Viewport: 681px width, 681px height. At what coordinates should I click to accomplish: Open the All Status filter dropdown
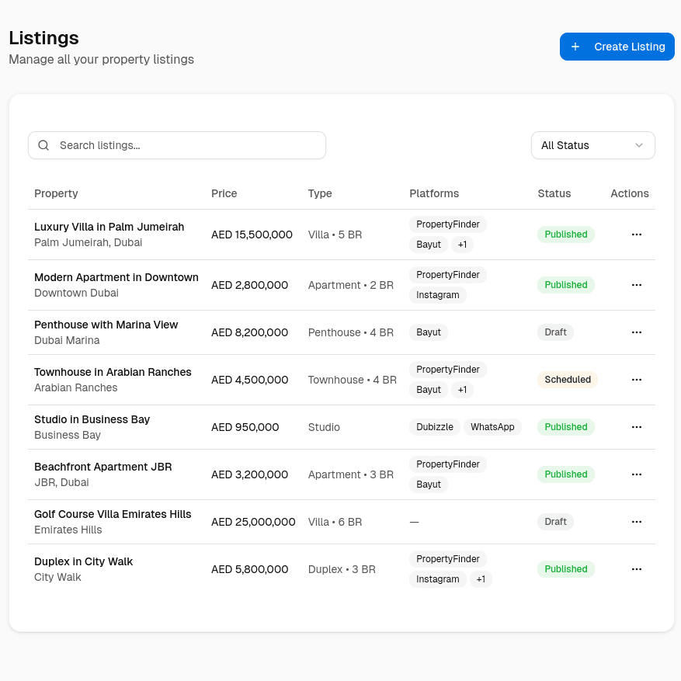592,145
